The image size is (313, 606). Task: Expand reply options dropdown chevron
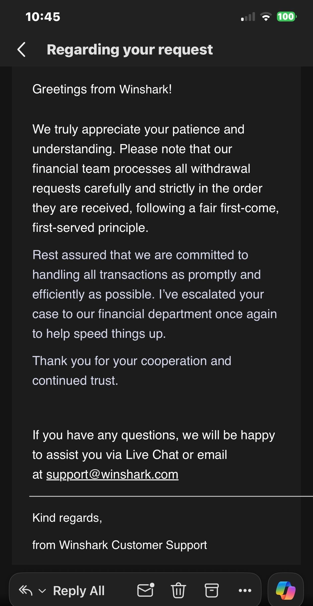point(42,591)
